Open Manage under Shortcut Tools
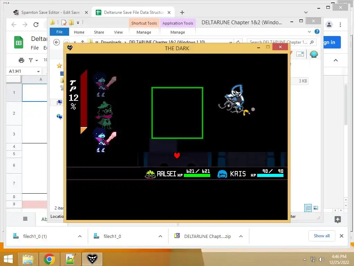354x266 pixels. click(144, 32)
